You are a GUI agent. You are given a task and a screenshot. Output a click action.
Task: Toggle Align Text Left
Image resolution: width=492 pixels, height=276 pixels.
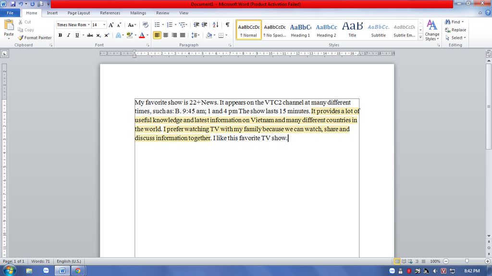click(x=157, y=35)
